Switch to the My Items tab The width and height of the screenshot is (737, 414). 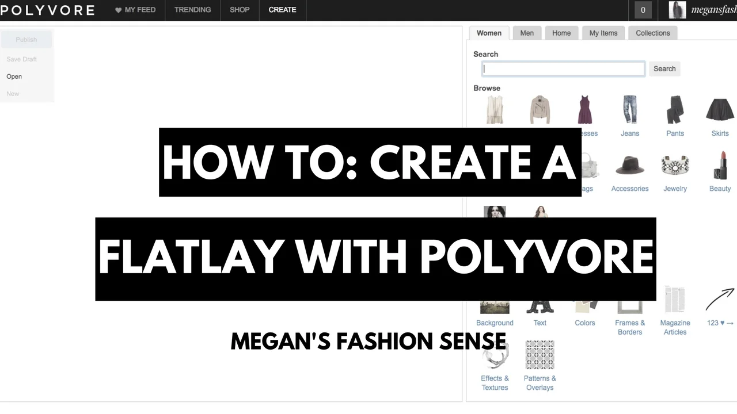pos(603,33)
